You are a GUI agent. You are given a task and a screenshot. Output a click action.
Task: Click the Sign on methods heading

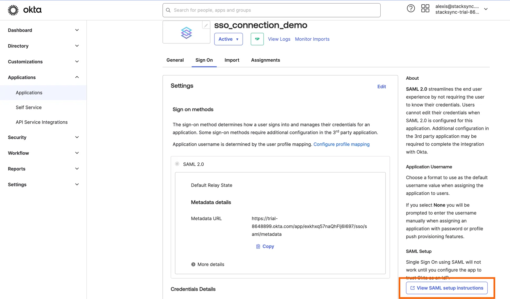pos(193,110)
